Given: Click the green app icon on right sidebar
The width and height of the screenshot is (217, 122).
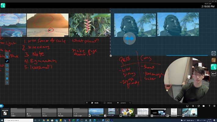Looking at the screenshot, I should click(x=214, y=67).
